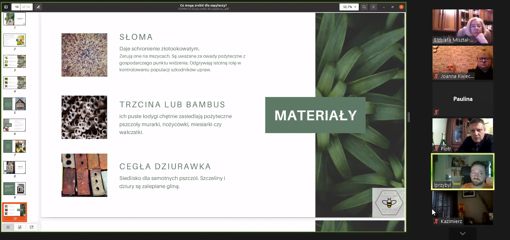
Task: Toggle the side pane button in the toolbar
Action: click(6, 7)
